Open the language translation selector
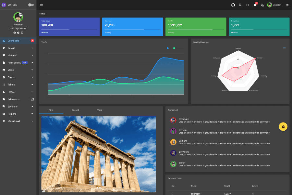 click(262, 5)
